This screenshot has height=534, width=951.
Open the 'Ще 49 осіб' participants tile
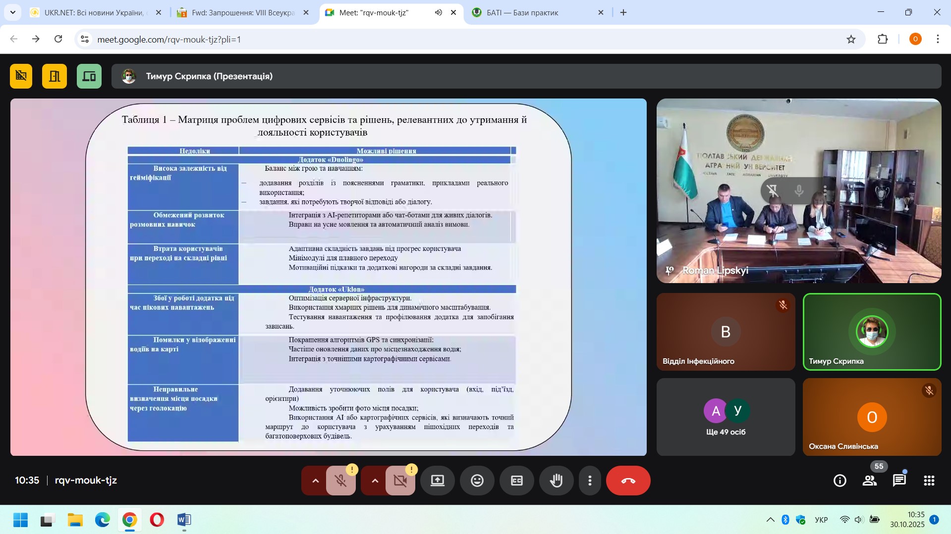[x=726, y=417]
